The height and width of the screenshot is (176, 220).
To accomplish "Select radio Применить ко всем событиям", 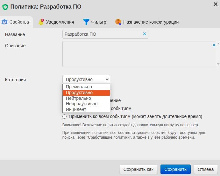I will (x=65, y=116).
